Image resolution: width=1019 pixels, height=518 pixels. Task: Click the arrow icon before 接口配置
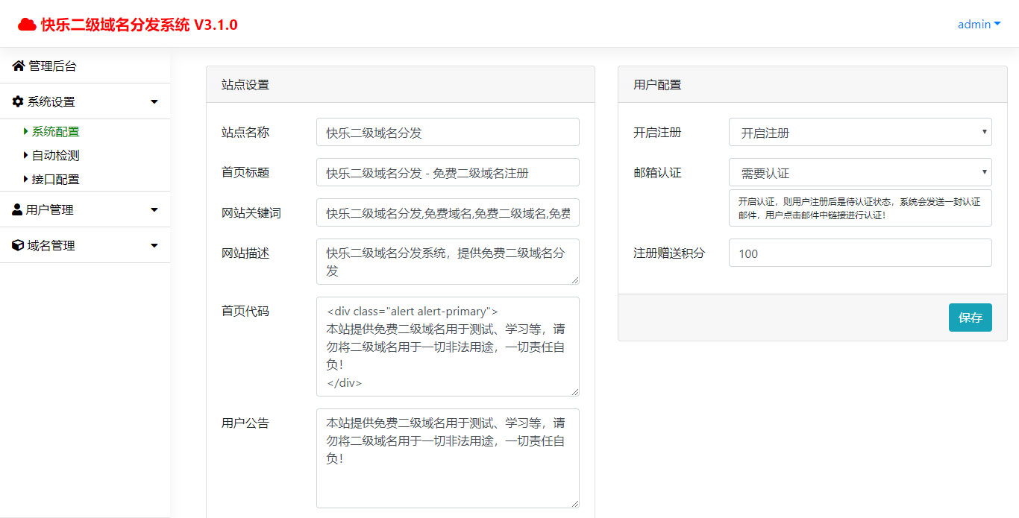click(x=25, y=179)
